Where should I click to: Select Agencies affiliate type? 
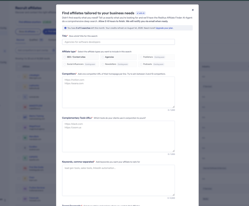pyautogui.click(x=118, y=57)
